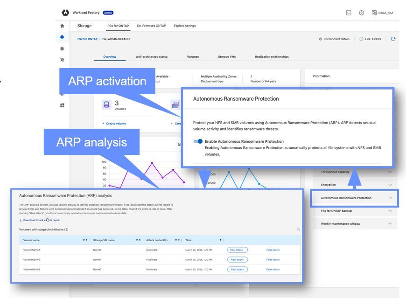Open the Volumes tab
The height and width of the screenshot is (298, 406).
[x=193, y=56]
